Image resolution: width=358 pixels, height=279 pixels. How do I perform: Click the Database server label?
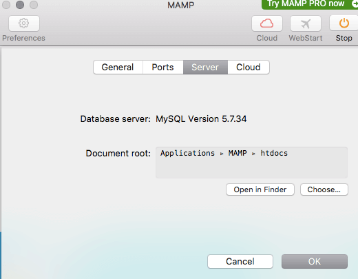click(115, 119)
